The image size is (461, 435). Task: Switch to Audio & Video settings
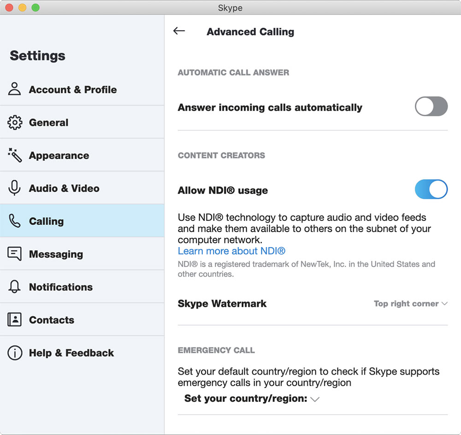[x=82, y=188]
